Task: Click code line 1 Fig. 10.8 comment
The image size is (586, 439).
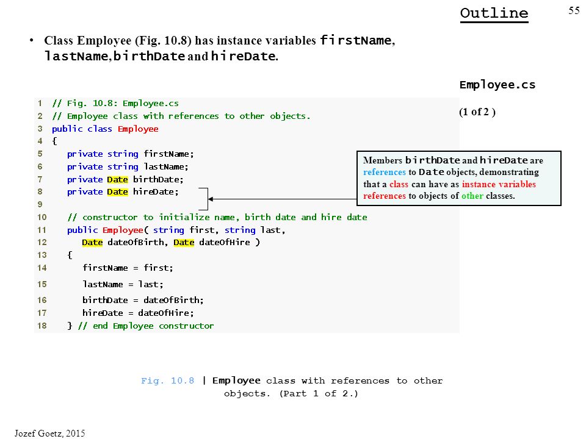Action: [115, 104]
